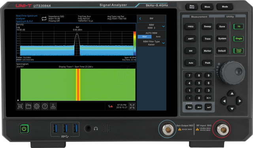The height and width of the screenshot is (148, 253).
Task: Push the Save key
Action: tap(222, 26)
